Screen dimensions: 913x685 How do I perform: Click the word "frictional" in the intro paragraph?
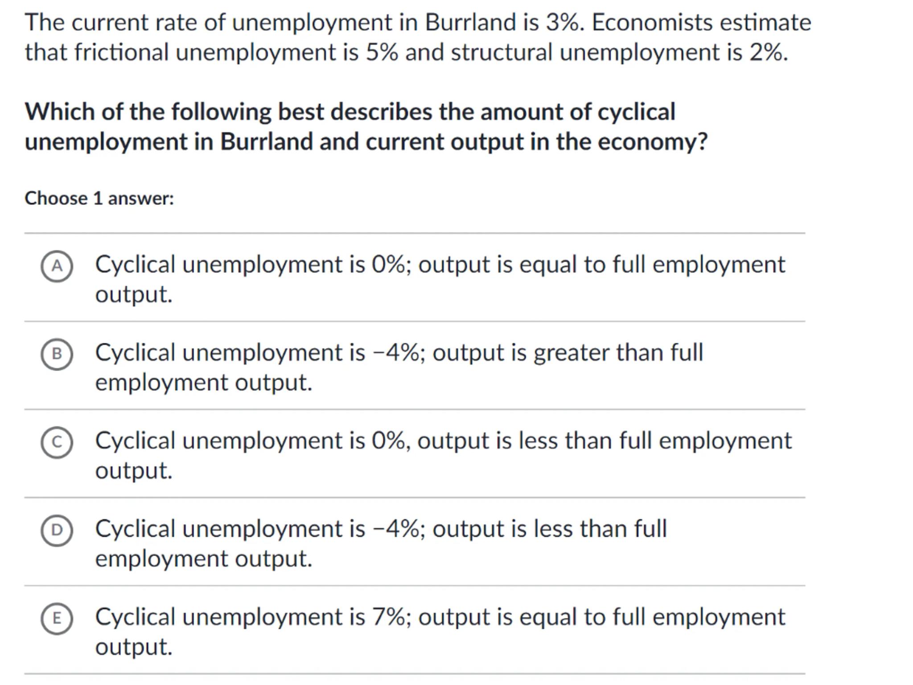point(121,52)
